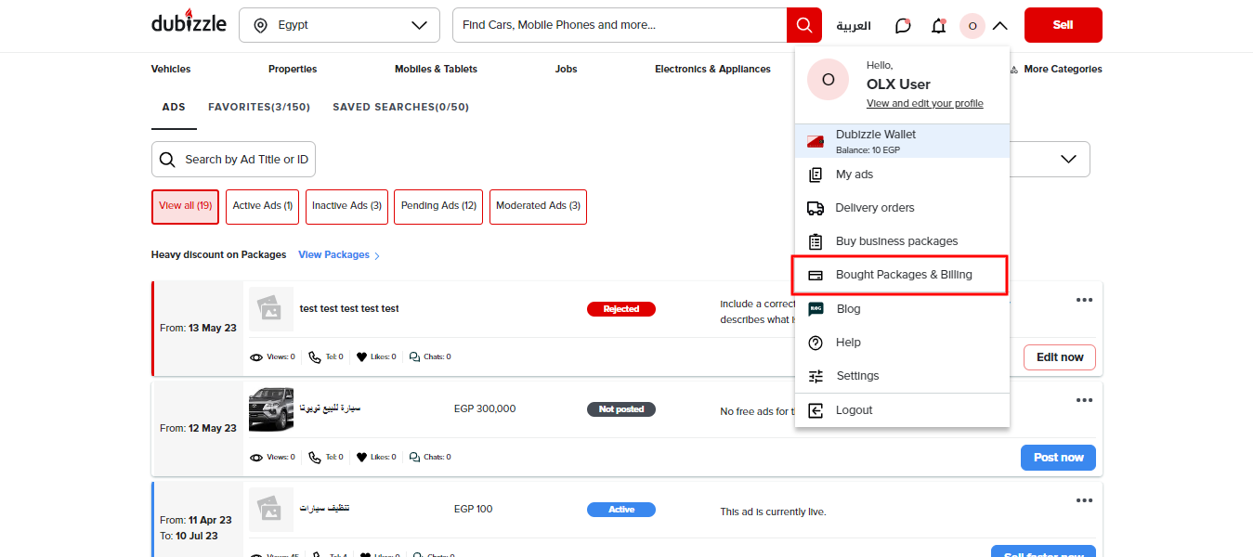Go to the dubizzle home logo
This screenshot has width=1253, height=557.
click(189, 22)
